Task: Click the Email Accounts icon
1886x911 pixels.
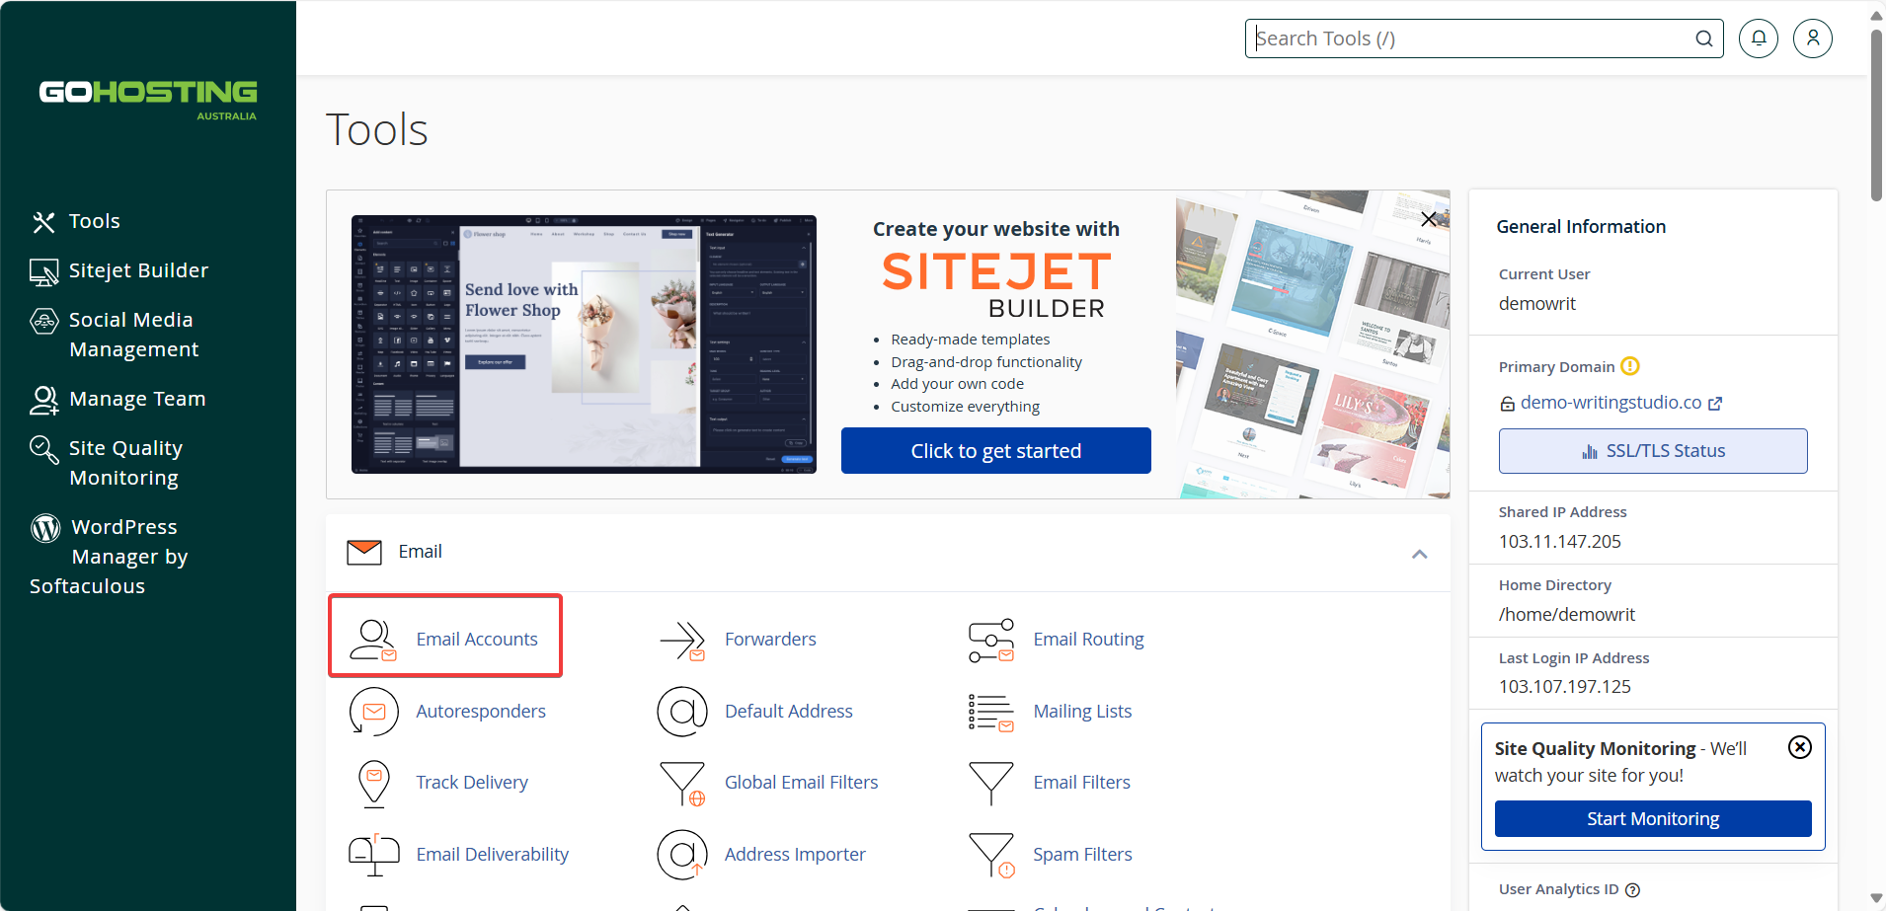Action: click(373, 640)
